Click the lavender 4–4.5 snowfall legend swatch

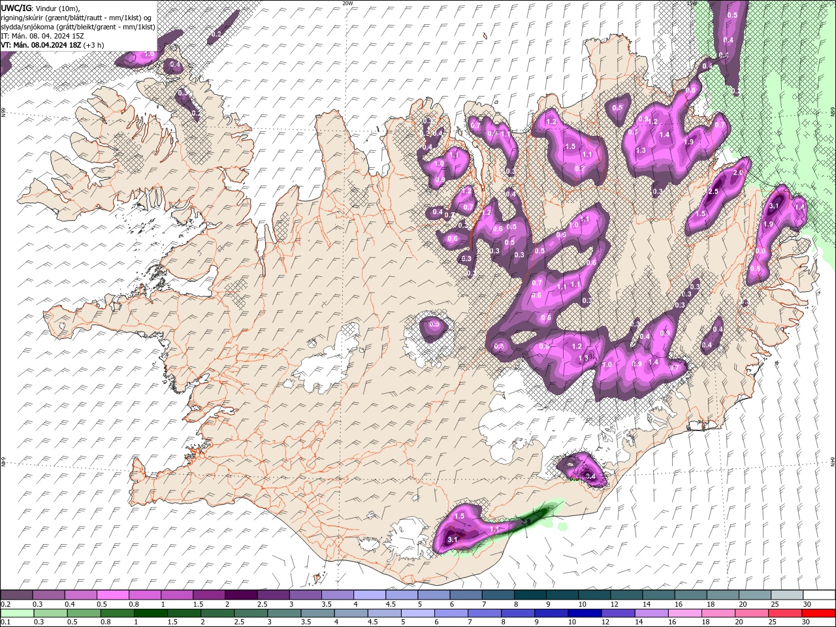(369, 595)
